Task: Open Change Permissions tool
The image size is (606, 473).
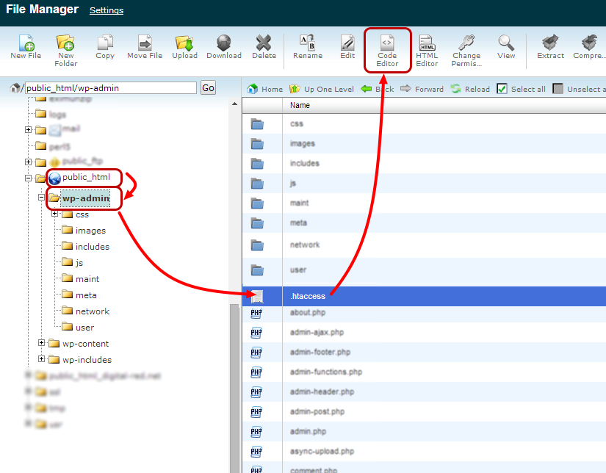Action: (466, 51)
